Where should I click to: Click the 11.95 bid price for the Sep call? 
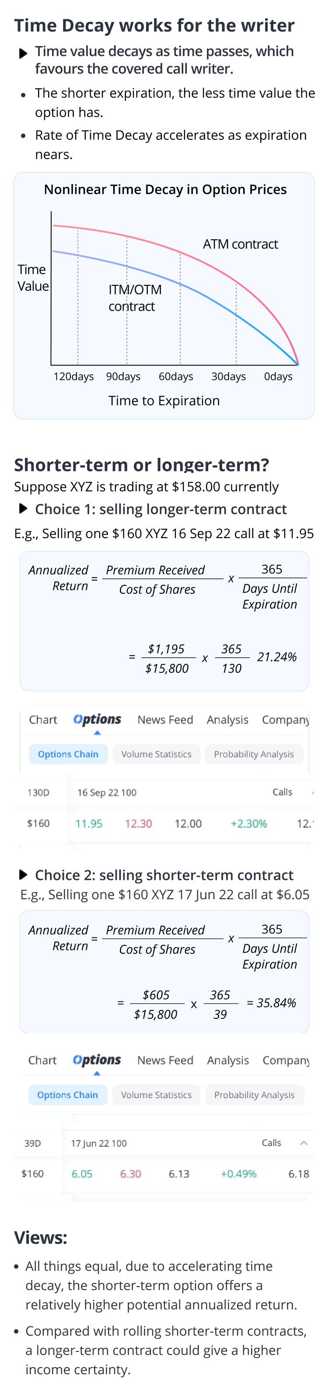[x=88, y=823]
